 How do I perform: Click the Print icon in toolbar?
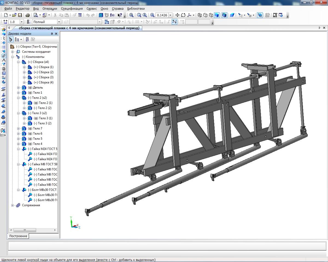[x=28, y=15]
